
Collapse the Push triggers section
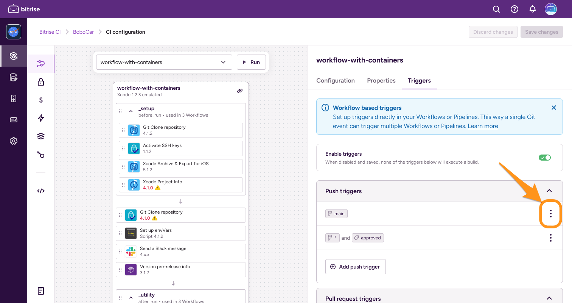549,191
